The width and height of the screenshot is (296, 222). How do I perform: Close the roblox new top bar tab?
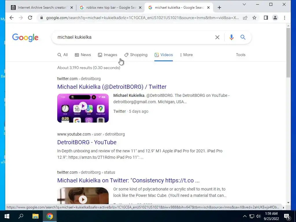140,8
